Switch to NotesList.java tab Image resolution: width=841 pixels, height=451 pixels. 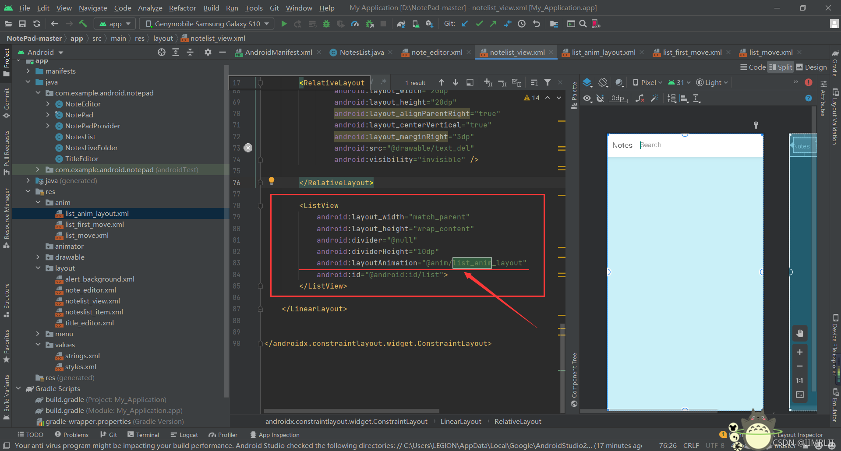click(361, 52)
